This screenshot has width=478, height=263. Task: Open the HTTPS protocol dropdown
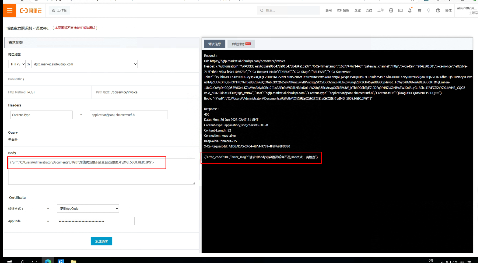[17, 64]
